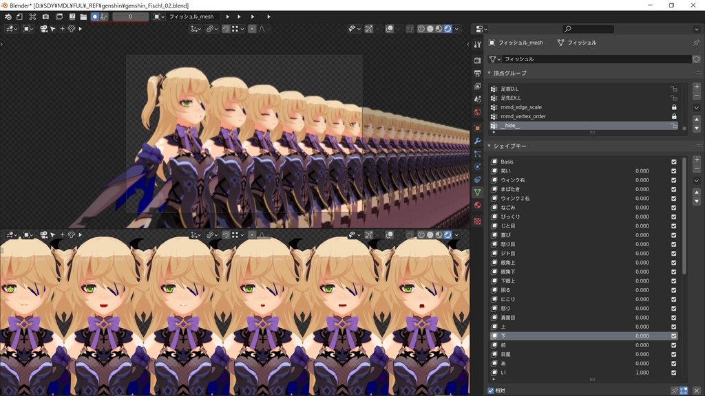705x396 pixels.
Task: Click the フィッシュル breadcrumb in properties header
Action: [582, 43]
